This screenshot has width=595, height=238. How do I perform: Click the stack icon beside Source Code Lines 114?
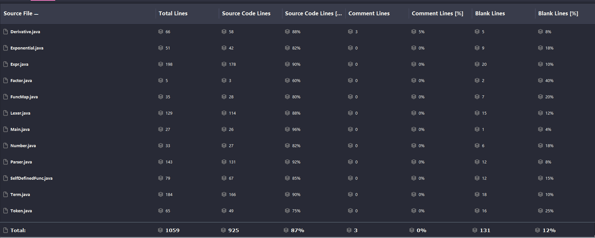point(224,113)
